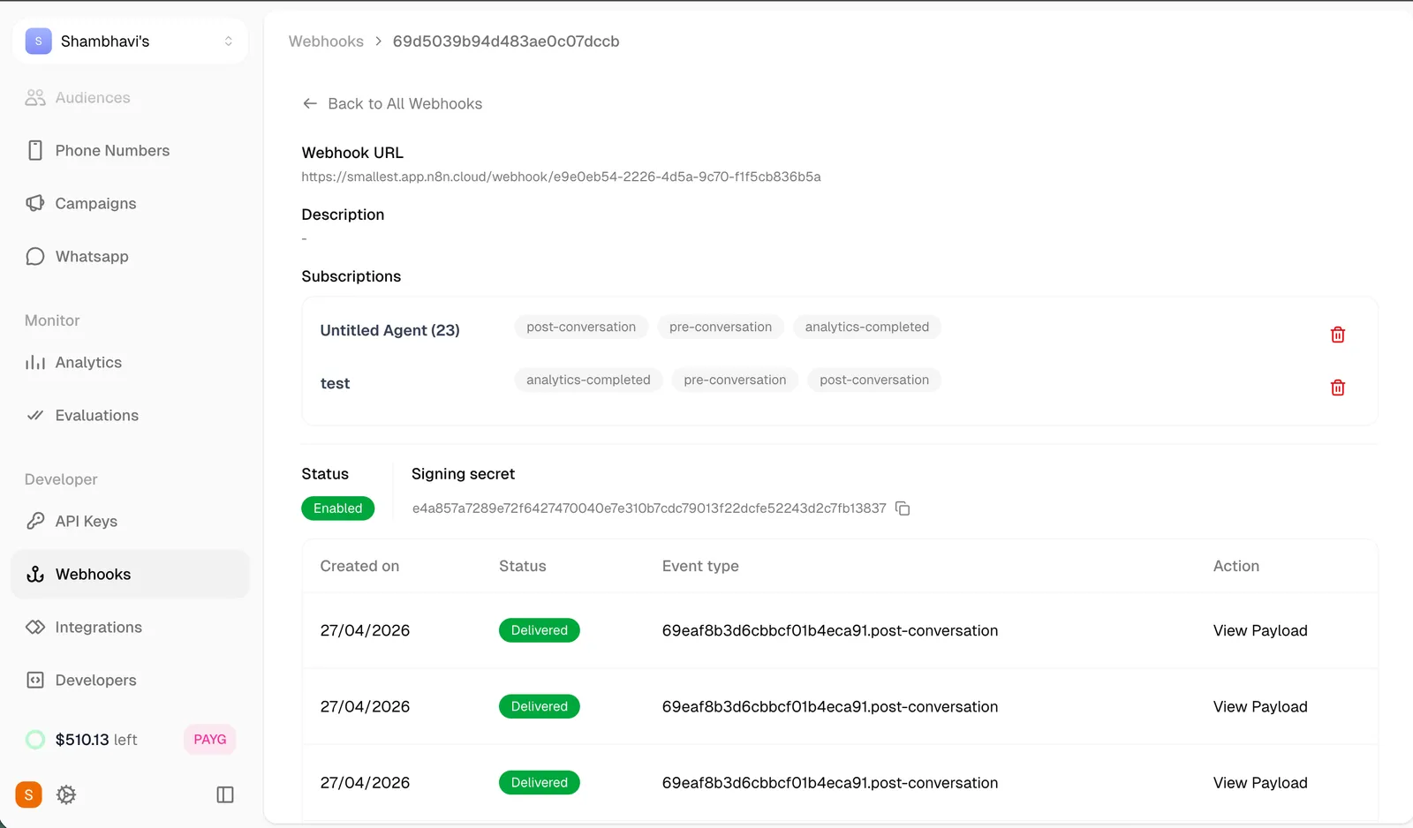The height and width of the screenshot is (828, 1413).
Task: Click the Phone Numbers device icon
Action: click(x=35, y=151)
